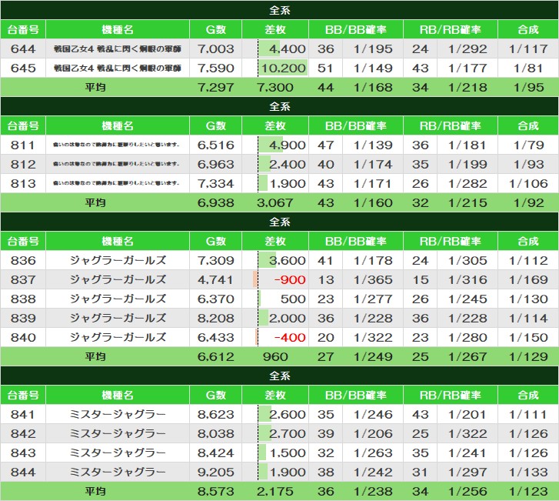Click the G数 value 7,003
Image resolution: width=559 pixels, height=501 pixels.
[x=216, y=49]
